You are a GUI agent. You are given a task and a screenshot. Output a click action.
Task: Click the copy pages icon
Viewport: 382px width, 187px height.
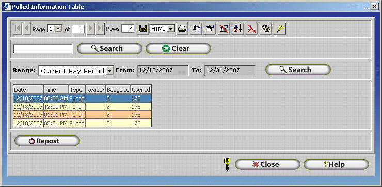click(x=196, y=29)
